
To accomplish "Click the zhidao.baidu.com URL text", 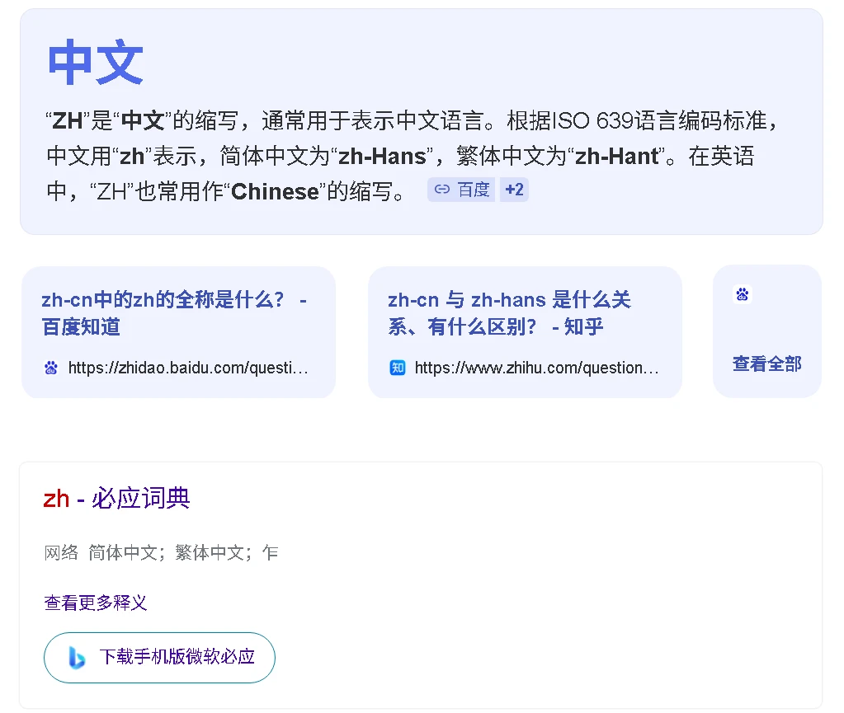I will 188,368.
